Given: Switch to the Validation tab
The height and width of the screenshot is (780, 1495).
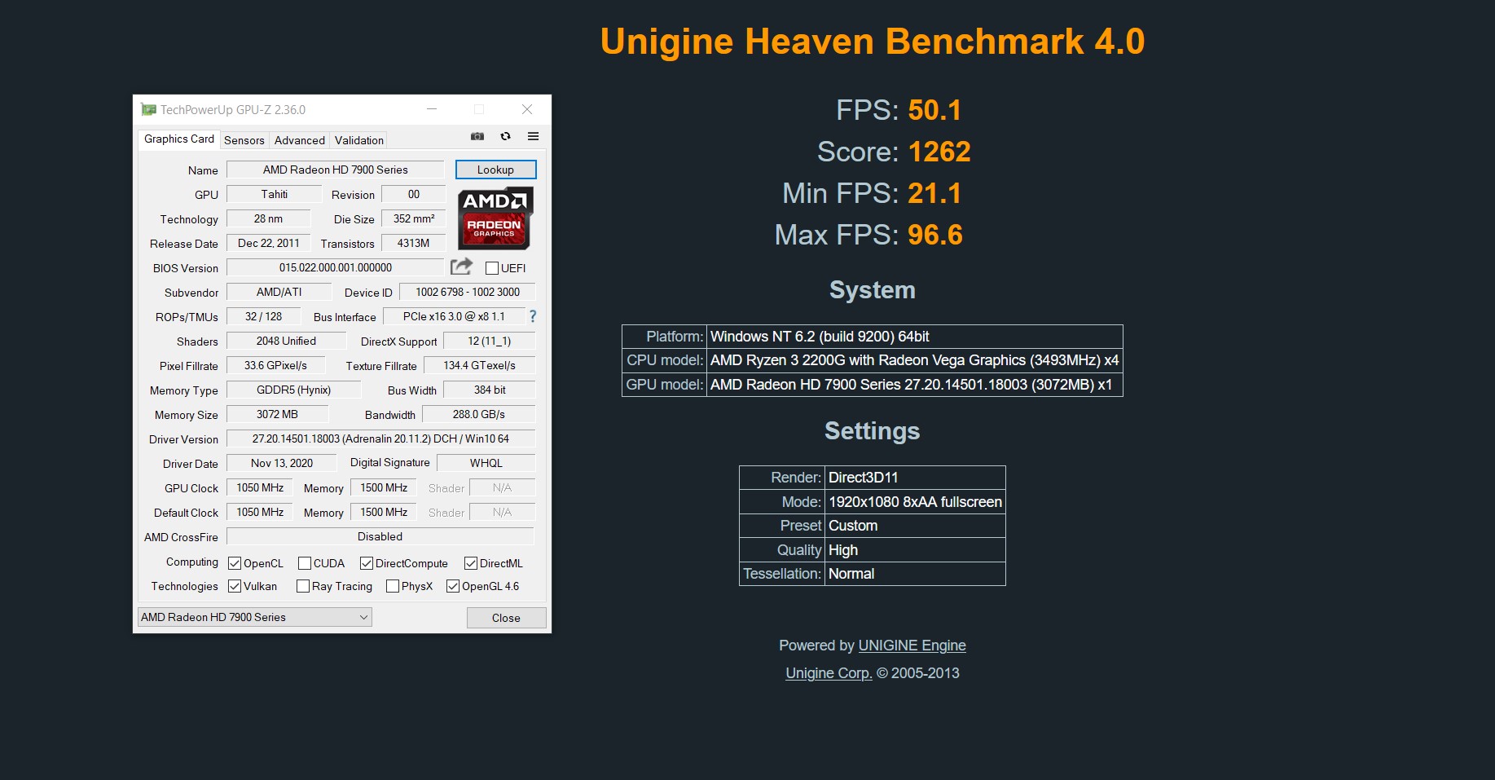Looking at the screenshot, I should 359,140.
